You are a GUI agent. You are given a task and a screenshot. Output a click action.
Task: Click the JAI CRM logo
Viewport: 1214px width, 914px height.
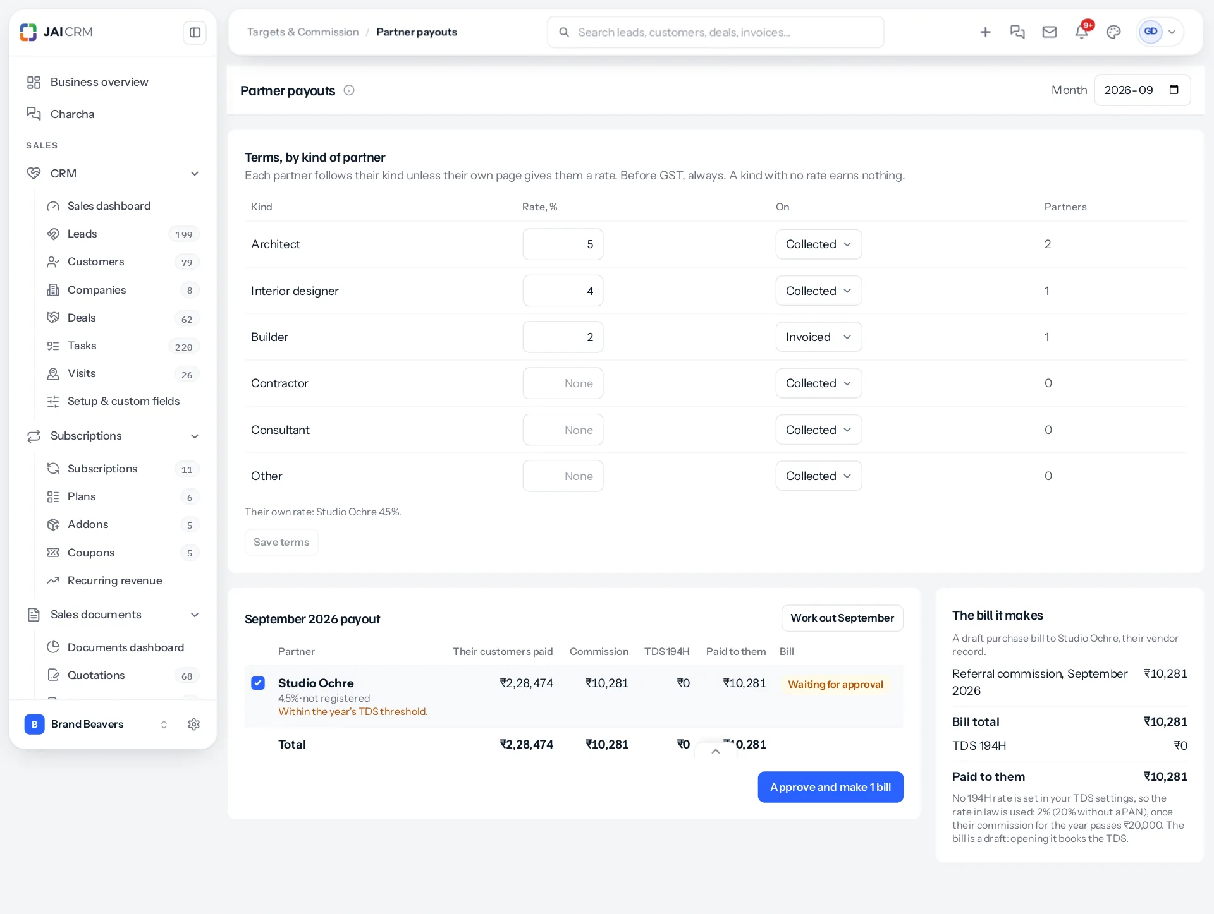(x=56, y=32)
